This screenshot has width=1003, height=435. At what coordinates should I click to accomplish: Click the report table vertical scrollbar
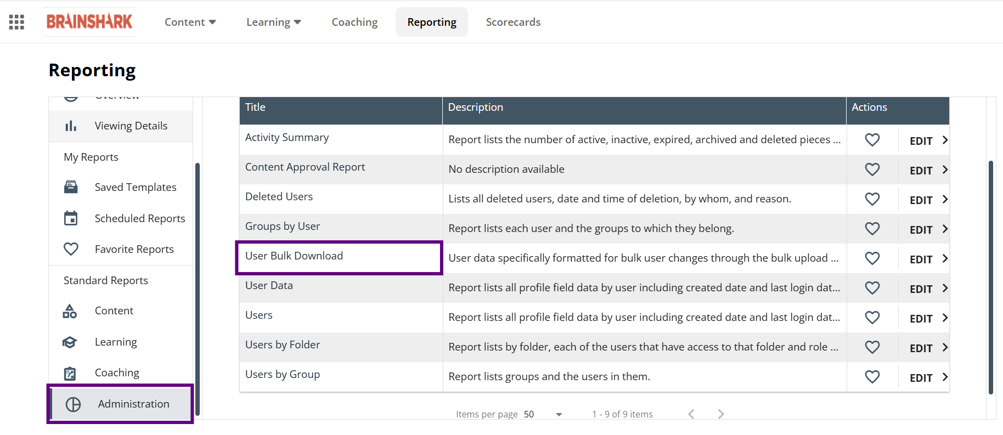coord(991,277)
